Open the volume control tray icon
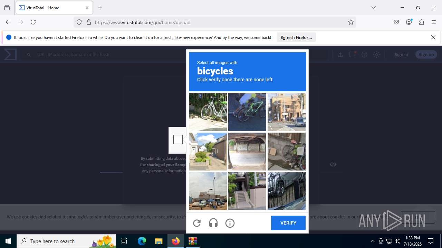This screenshot has height=248, width=442. click(x=397, y=241)
